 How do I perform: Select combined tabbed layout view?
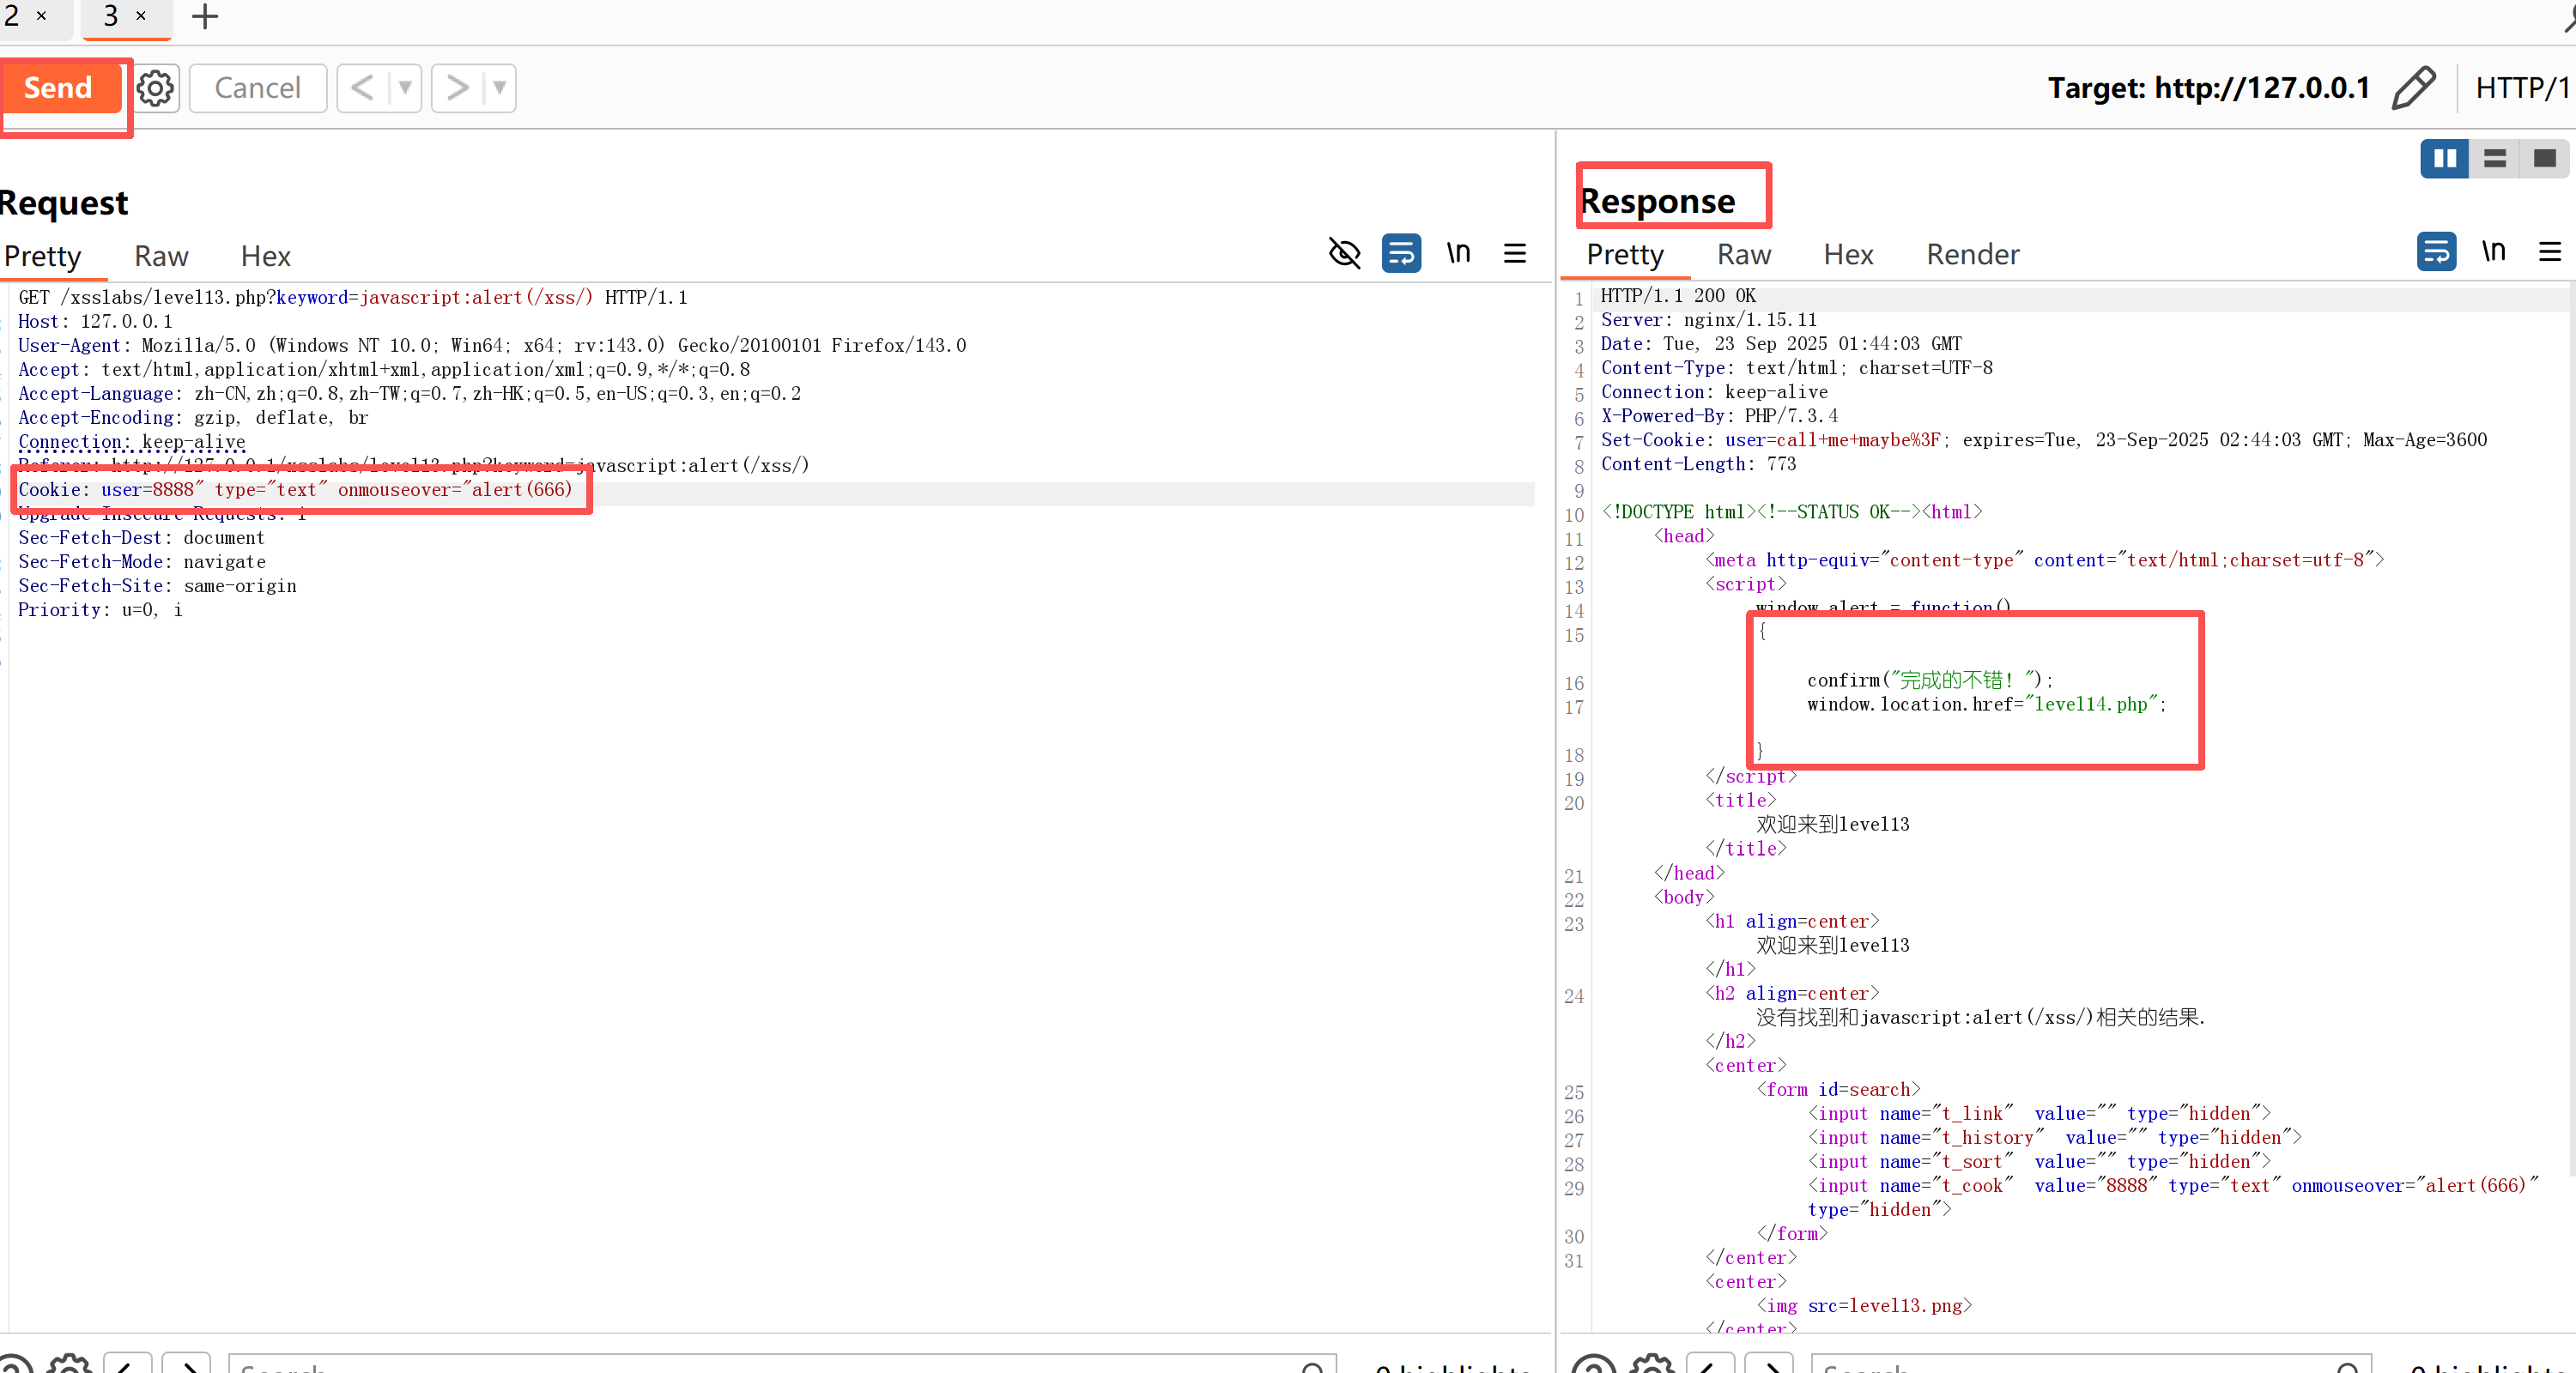click(x=2544, y=158)
